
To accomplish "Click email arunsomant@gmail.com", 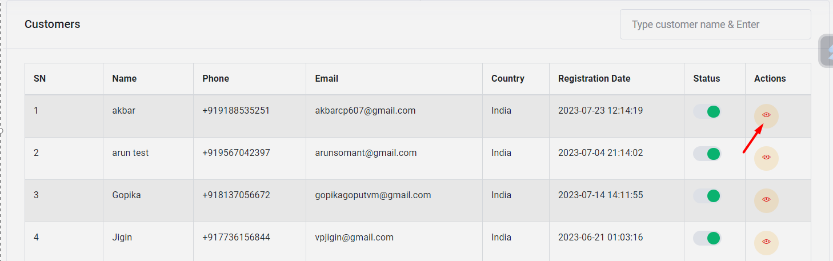I will pos(366,153).
